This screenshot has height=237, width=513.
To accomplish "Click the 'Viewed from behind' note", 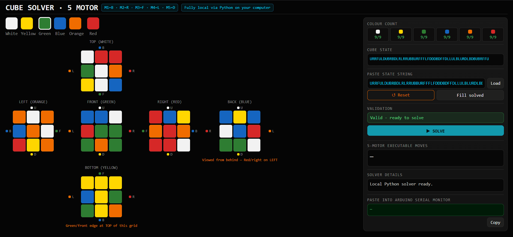I will pos(240,160).
